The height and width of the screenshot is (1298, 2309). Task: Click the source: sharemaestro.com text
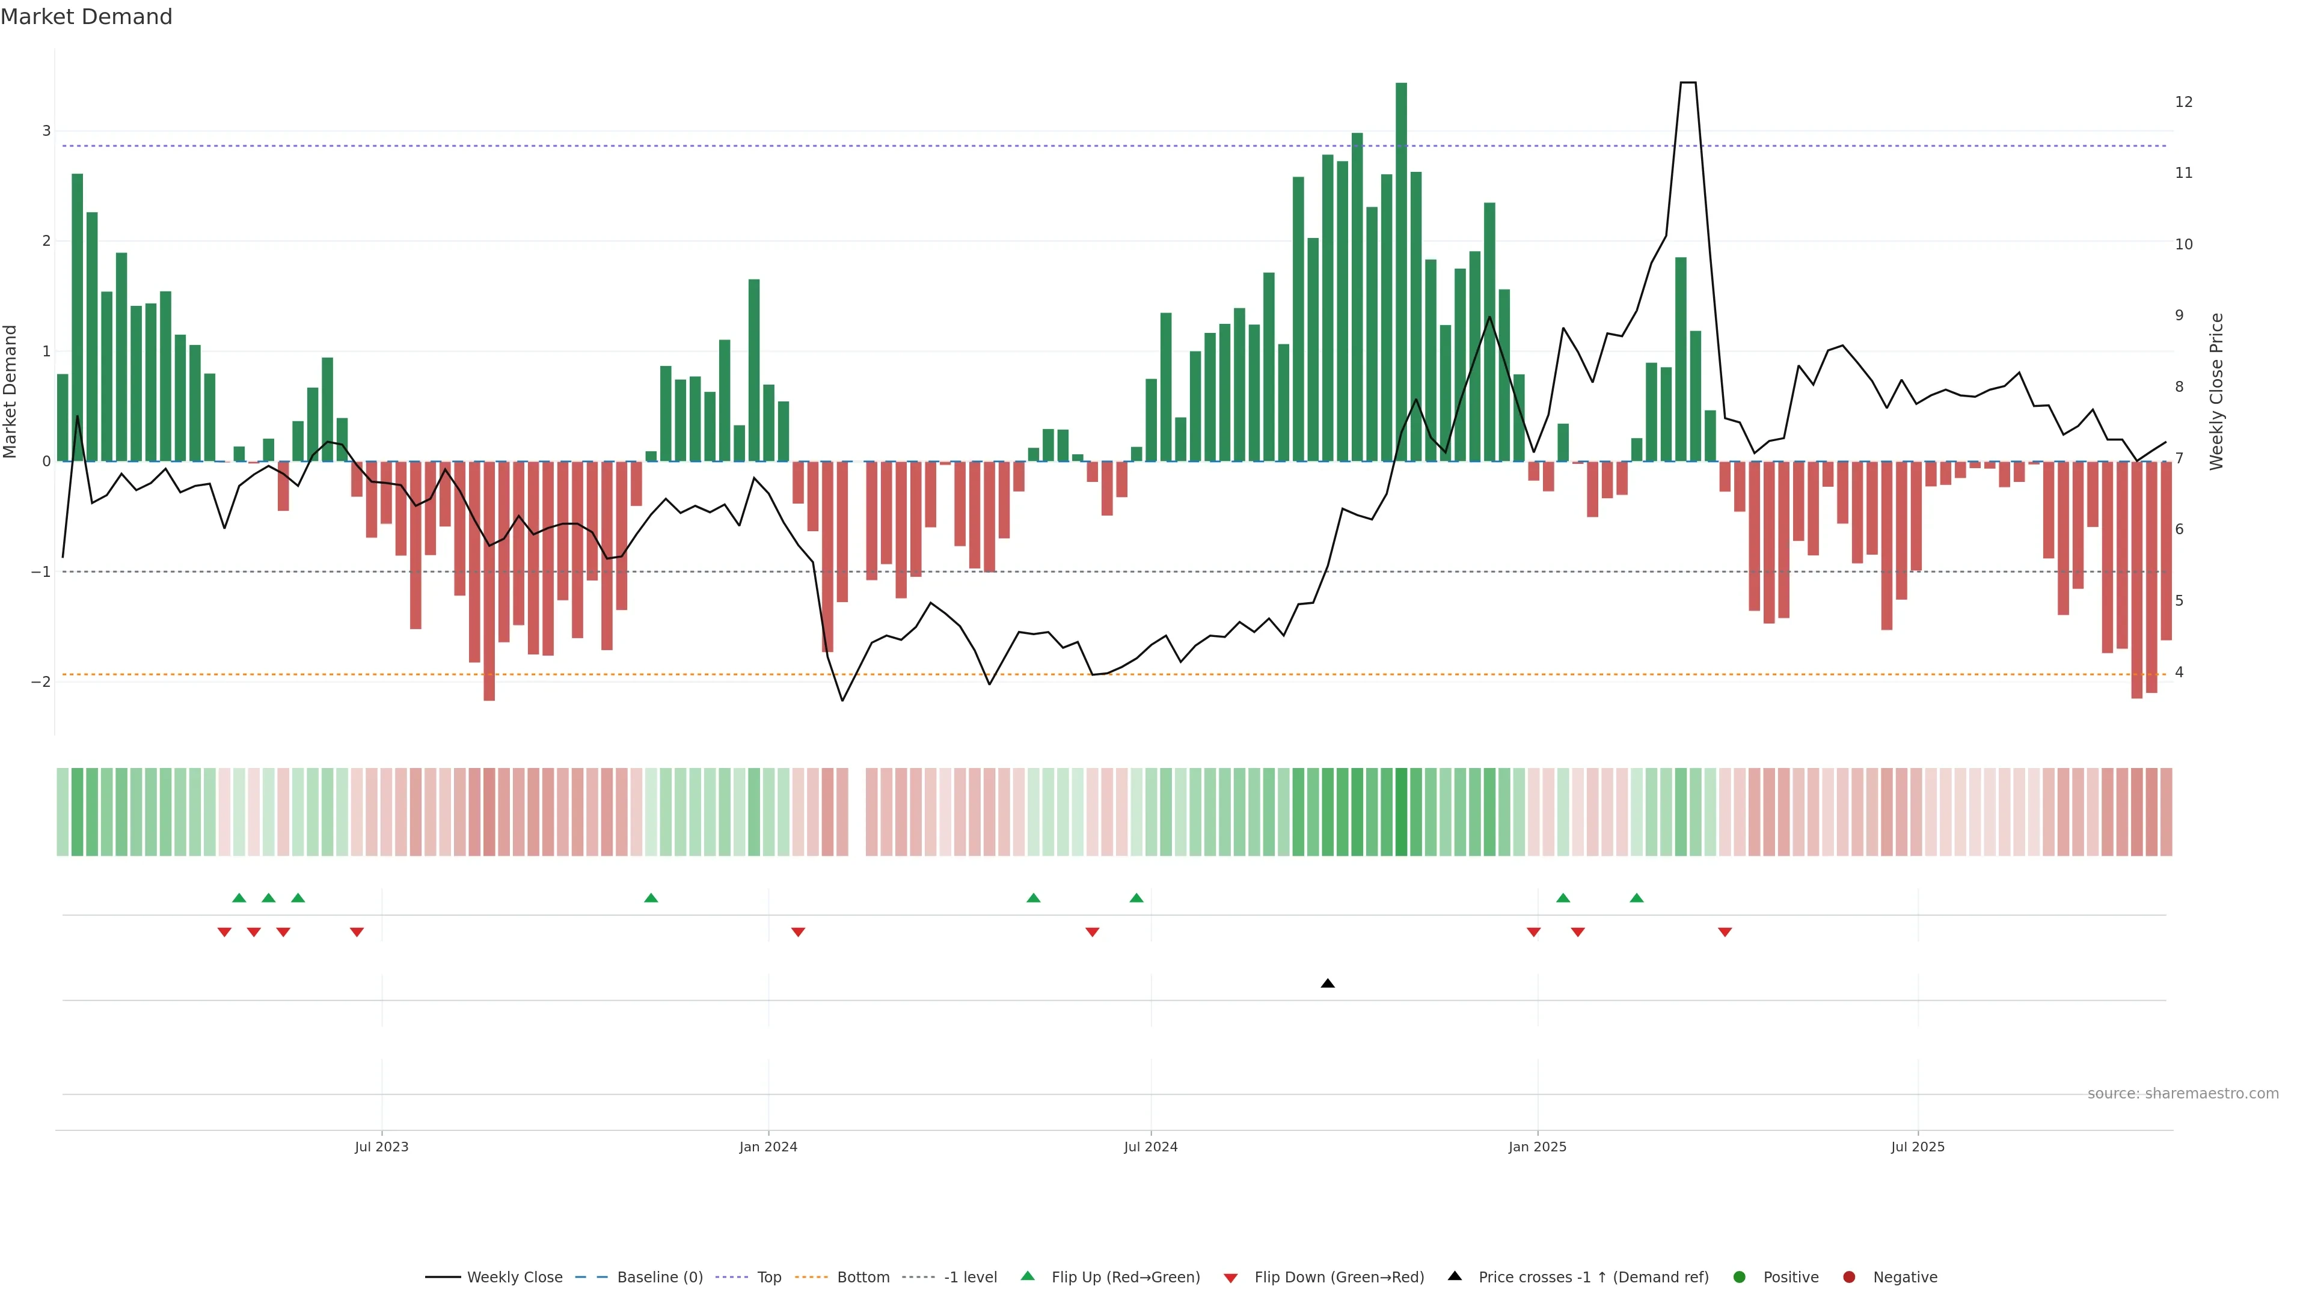tap(2183, 1094)
